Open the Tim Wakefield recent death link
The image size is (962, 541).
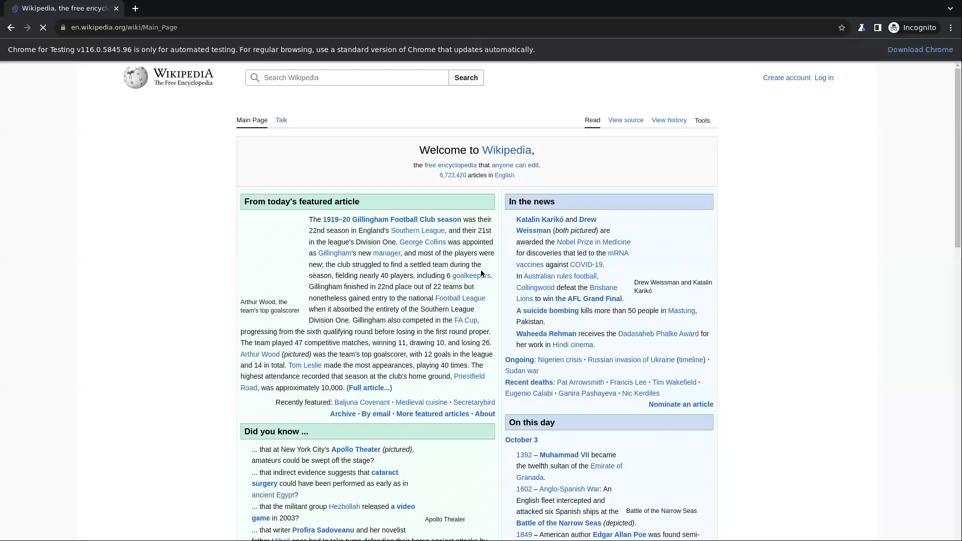tap(674, 382)
